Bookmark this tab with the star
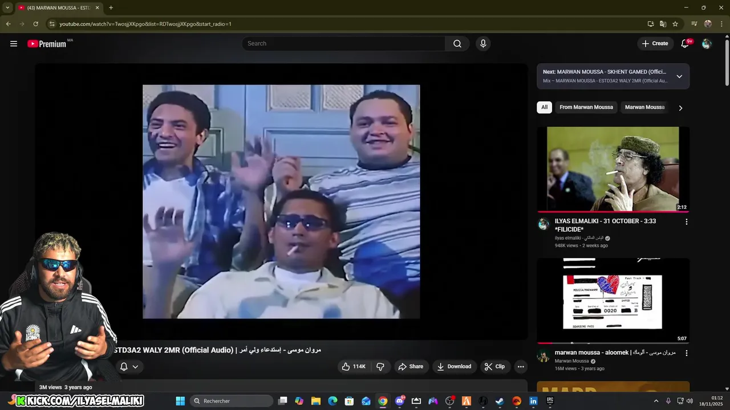730x410 pixels. click(675, 24)
